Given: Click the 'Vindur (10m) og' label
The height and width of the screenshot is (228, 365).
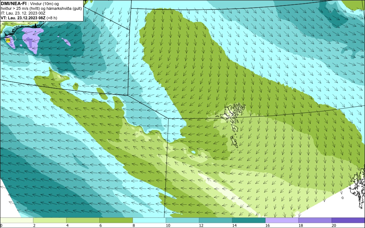Looking at the screenshot, I should coord(45,4).
